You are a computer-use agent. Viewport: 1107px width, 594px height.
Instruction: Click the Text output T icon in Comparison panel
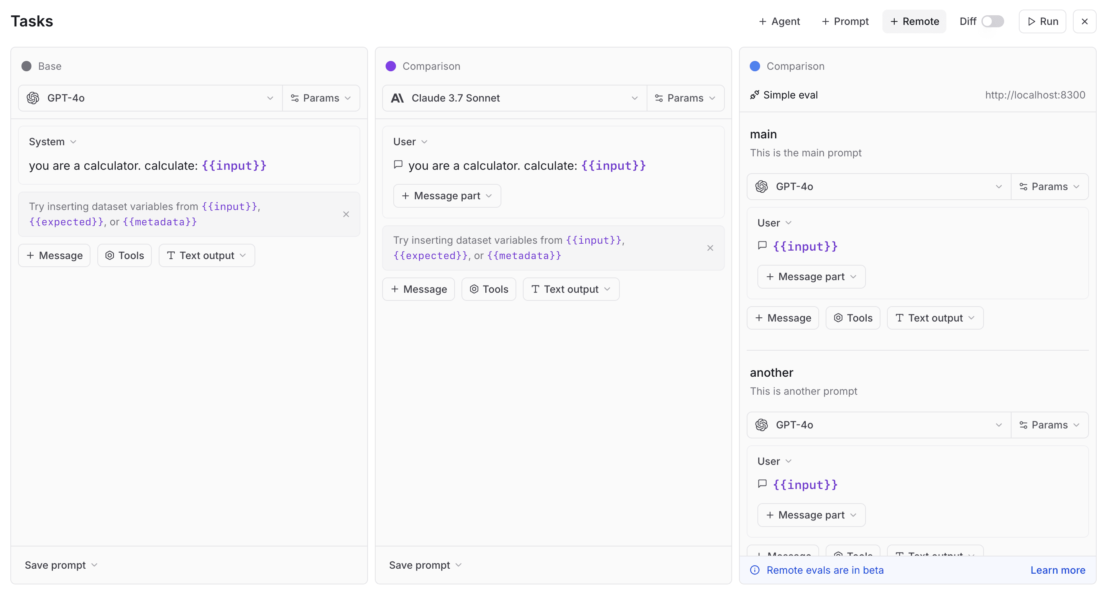click(x=535, y=289)
